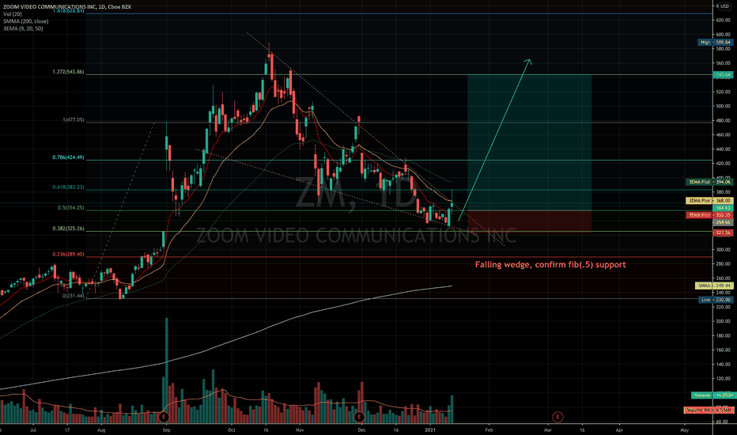Click the yellow 3EMA:Plot 368.00 label

pyautogui.click(x=709, y=201)
